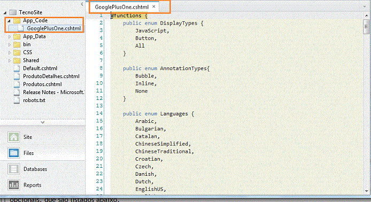Click 'EnglishUS,' enum value

click(151, 189)
